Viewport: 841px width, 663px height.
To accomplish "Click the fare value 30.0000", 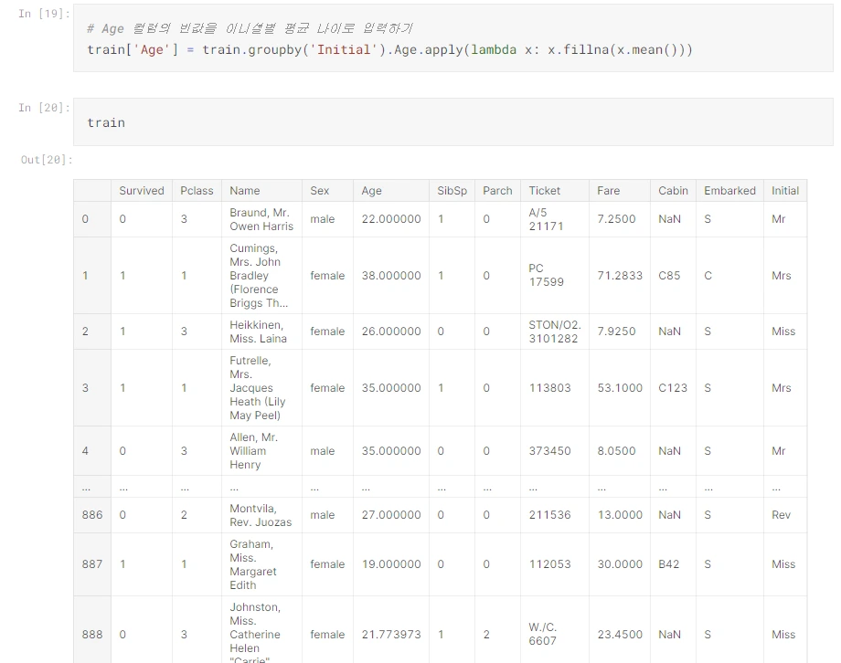I will click(620, 564).
